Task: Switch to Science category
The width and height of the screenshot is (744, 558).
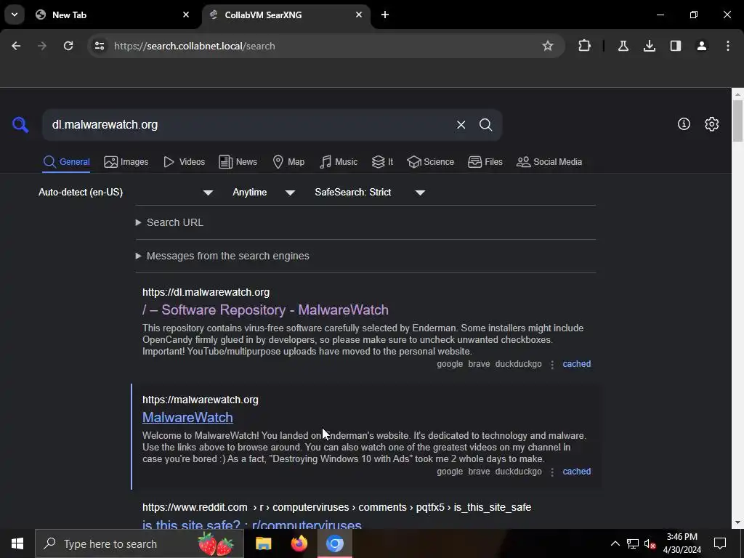Action: coord(430,162)
